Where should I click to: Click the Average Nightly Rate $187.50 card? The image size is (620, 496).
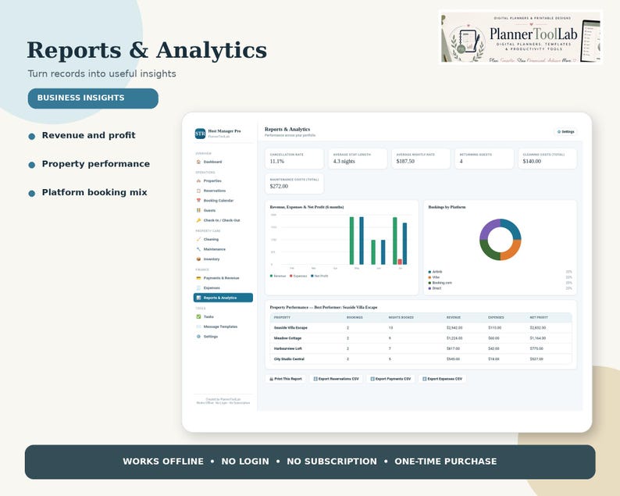[x=421, y=159]
